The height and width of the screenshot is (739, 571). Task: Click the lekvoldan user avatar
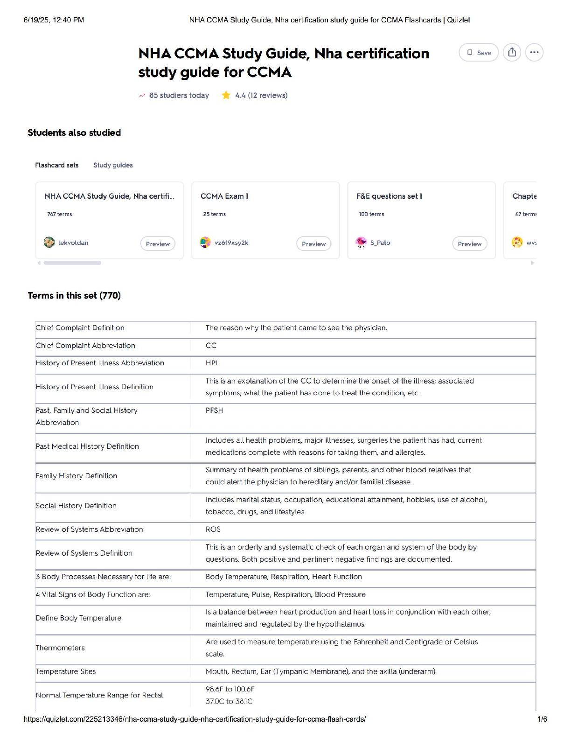pos(49,243)
